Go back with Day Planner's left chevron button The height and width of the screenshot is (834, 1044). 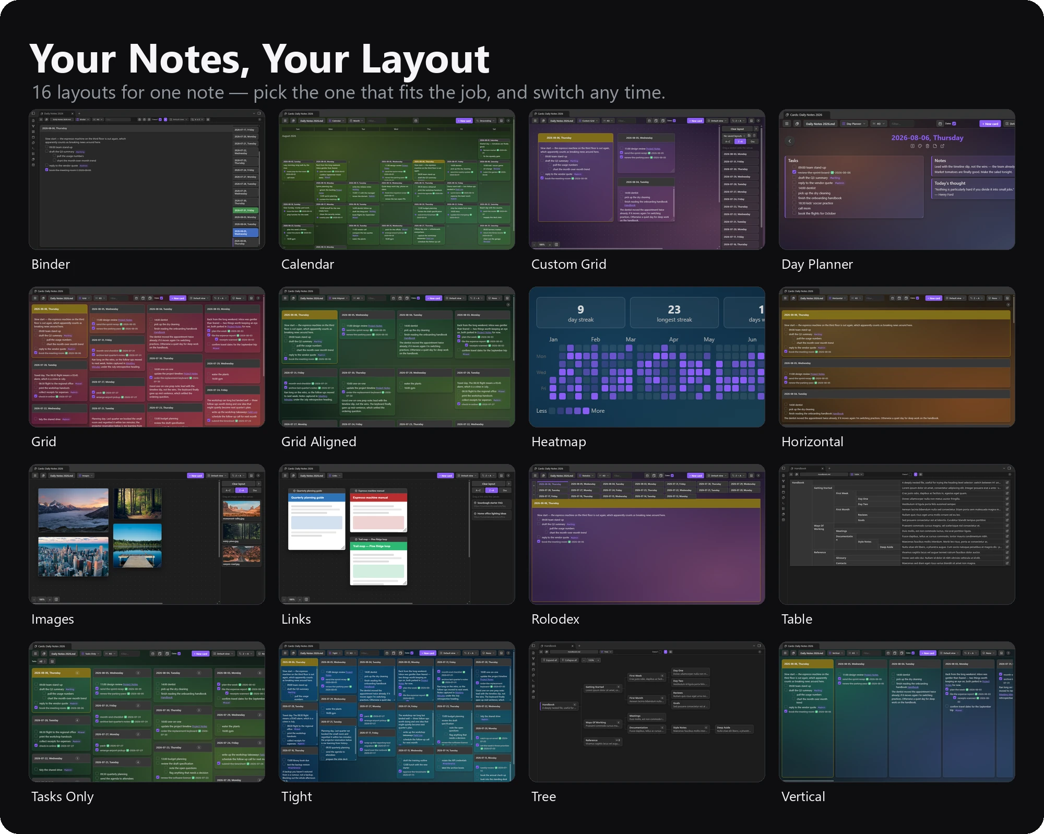pos(790,141)
